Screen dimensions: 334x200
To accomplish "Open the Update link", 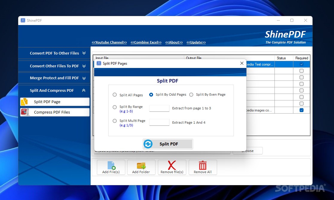I will pos(196,42).
